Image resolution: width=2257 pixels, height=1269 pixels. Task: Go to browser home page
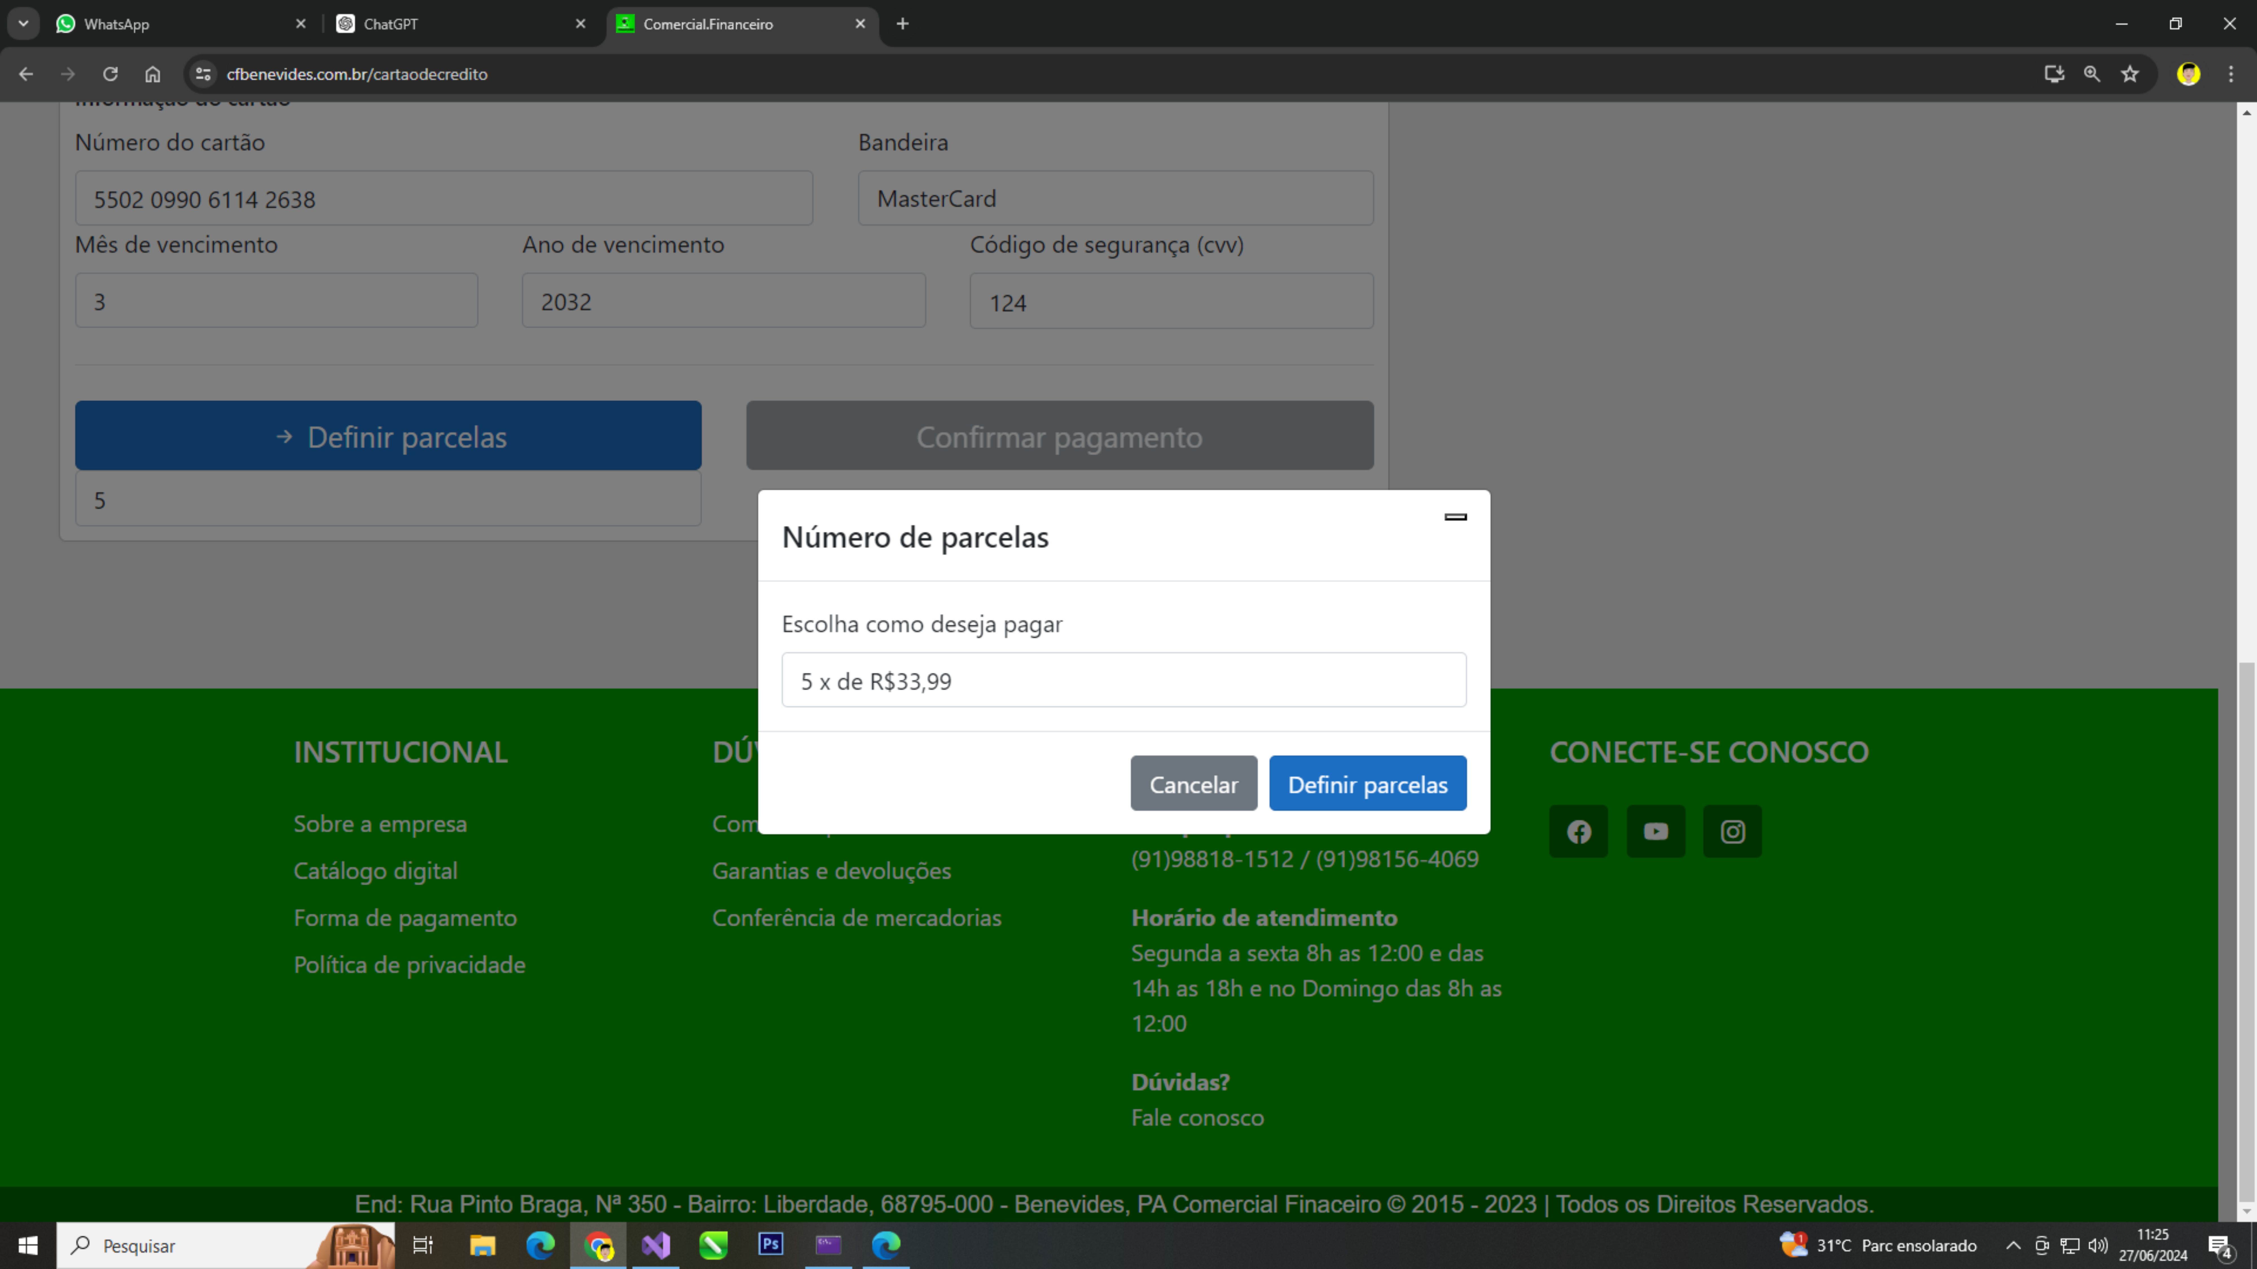point(152,74)
